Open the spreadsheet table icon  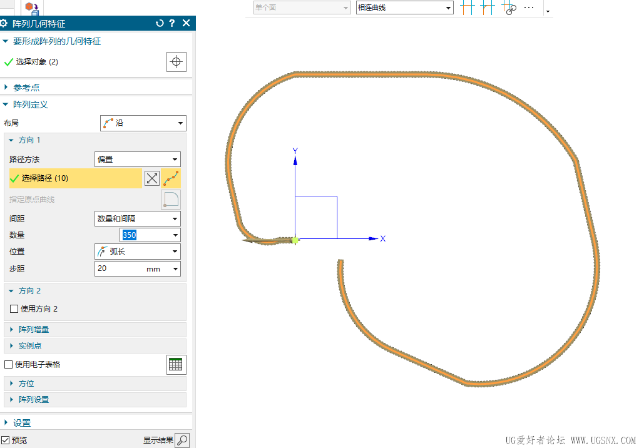pyautogui.click(x=176, y=365)
